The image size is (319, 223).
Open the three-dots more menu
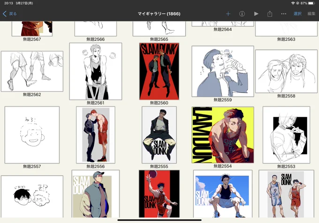point(284,14)
